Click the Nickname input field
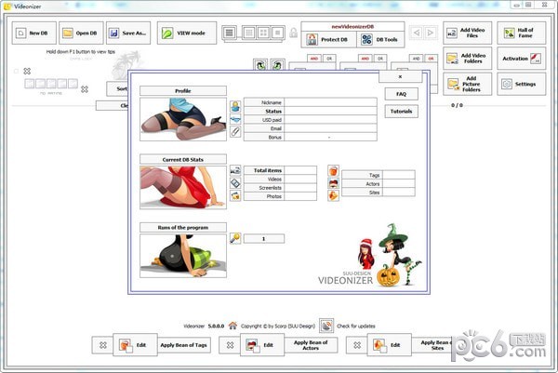558x373 pixels. 330,102
